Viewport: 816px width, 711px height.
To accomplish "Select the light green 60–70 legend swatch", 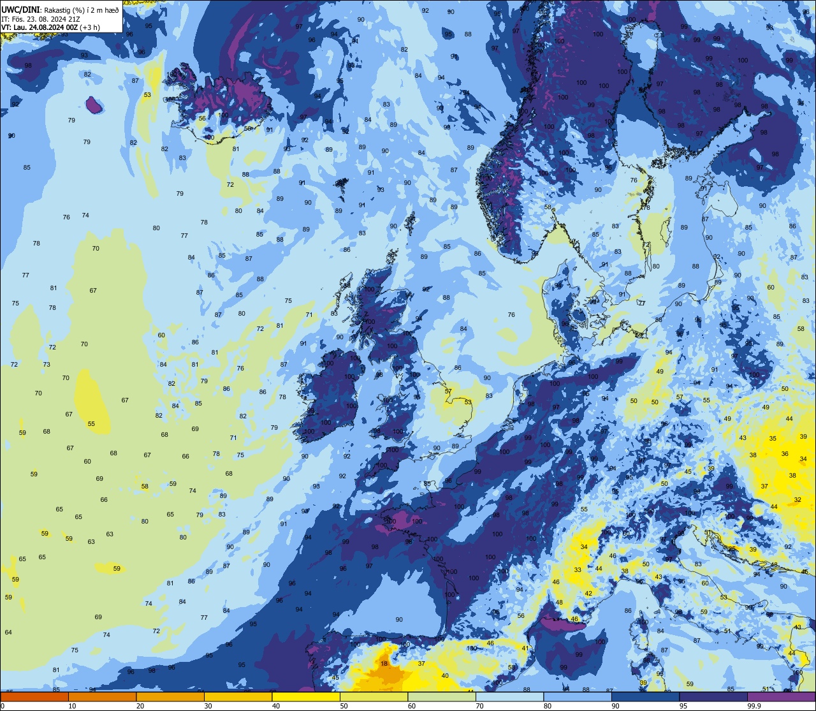I will tap(442, 696).
